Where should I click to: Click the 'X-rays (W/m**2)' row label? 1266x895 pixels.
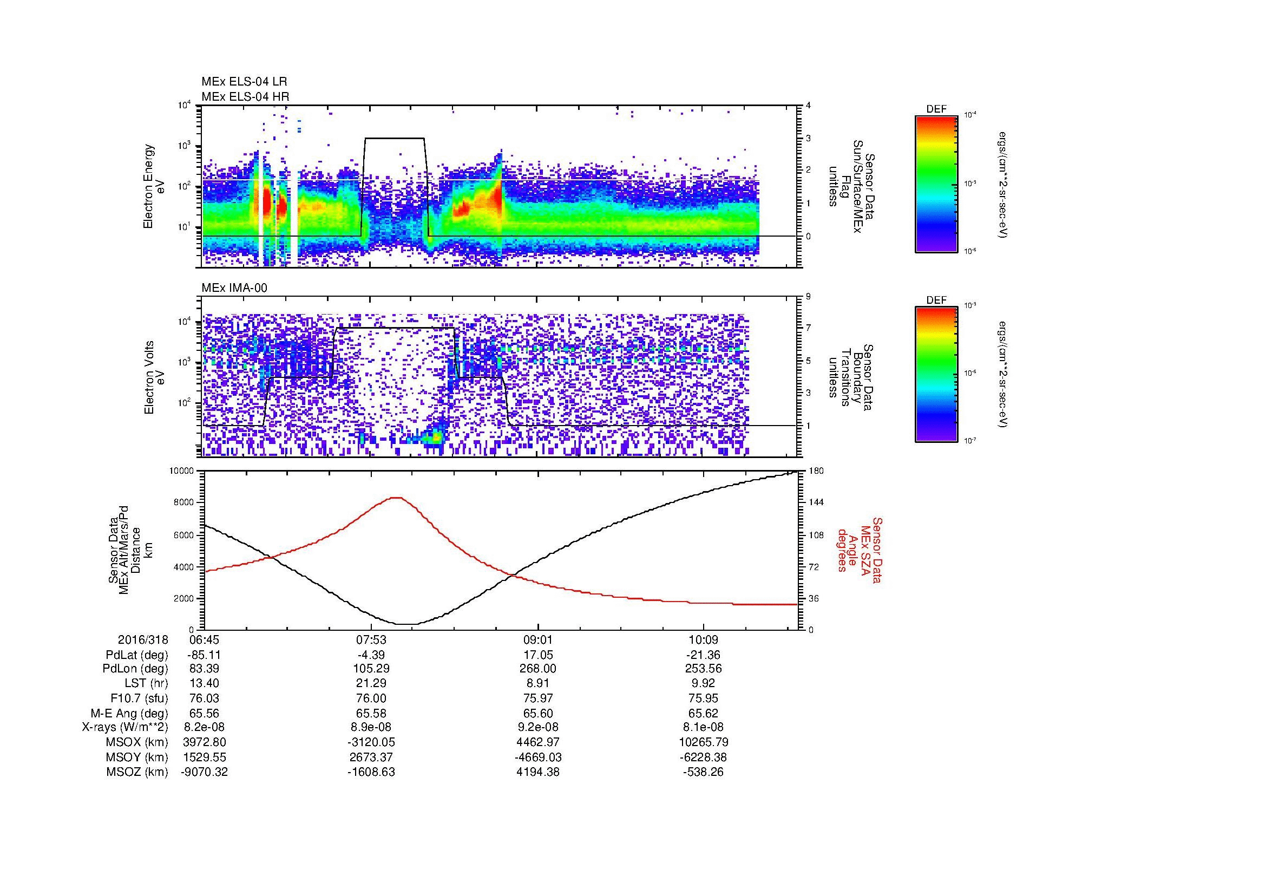124,727
